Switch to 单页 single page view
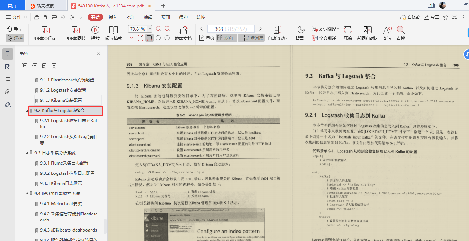The height and width of the screenshot is (241, 469). point(208,38)
